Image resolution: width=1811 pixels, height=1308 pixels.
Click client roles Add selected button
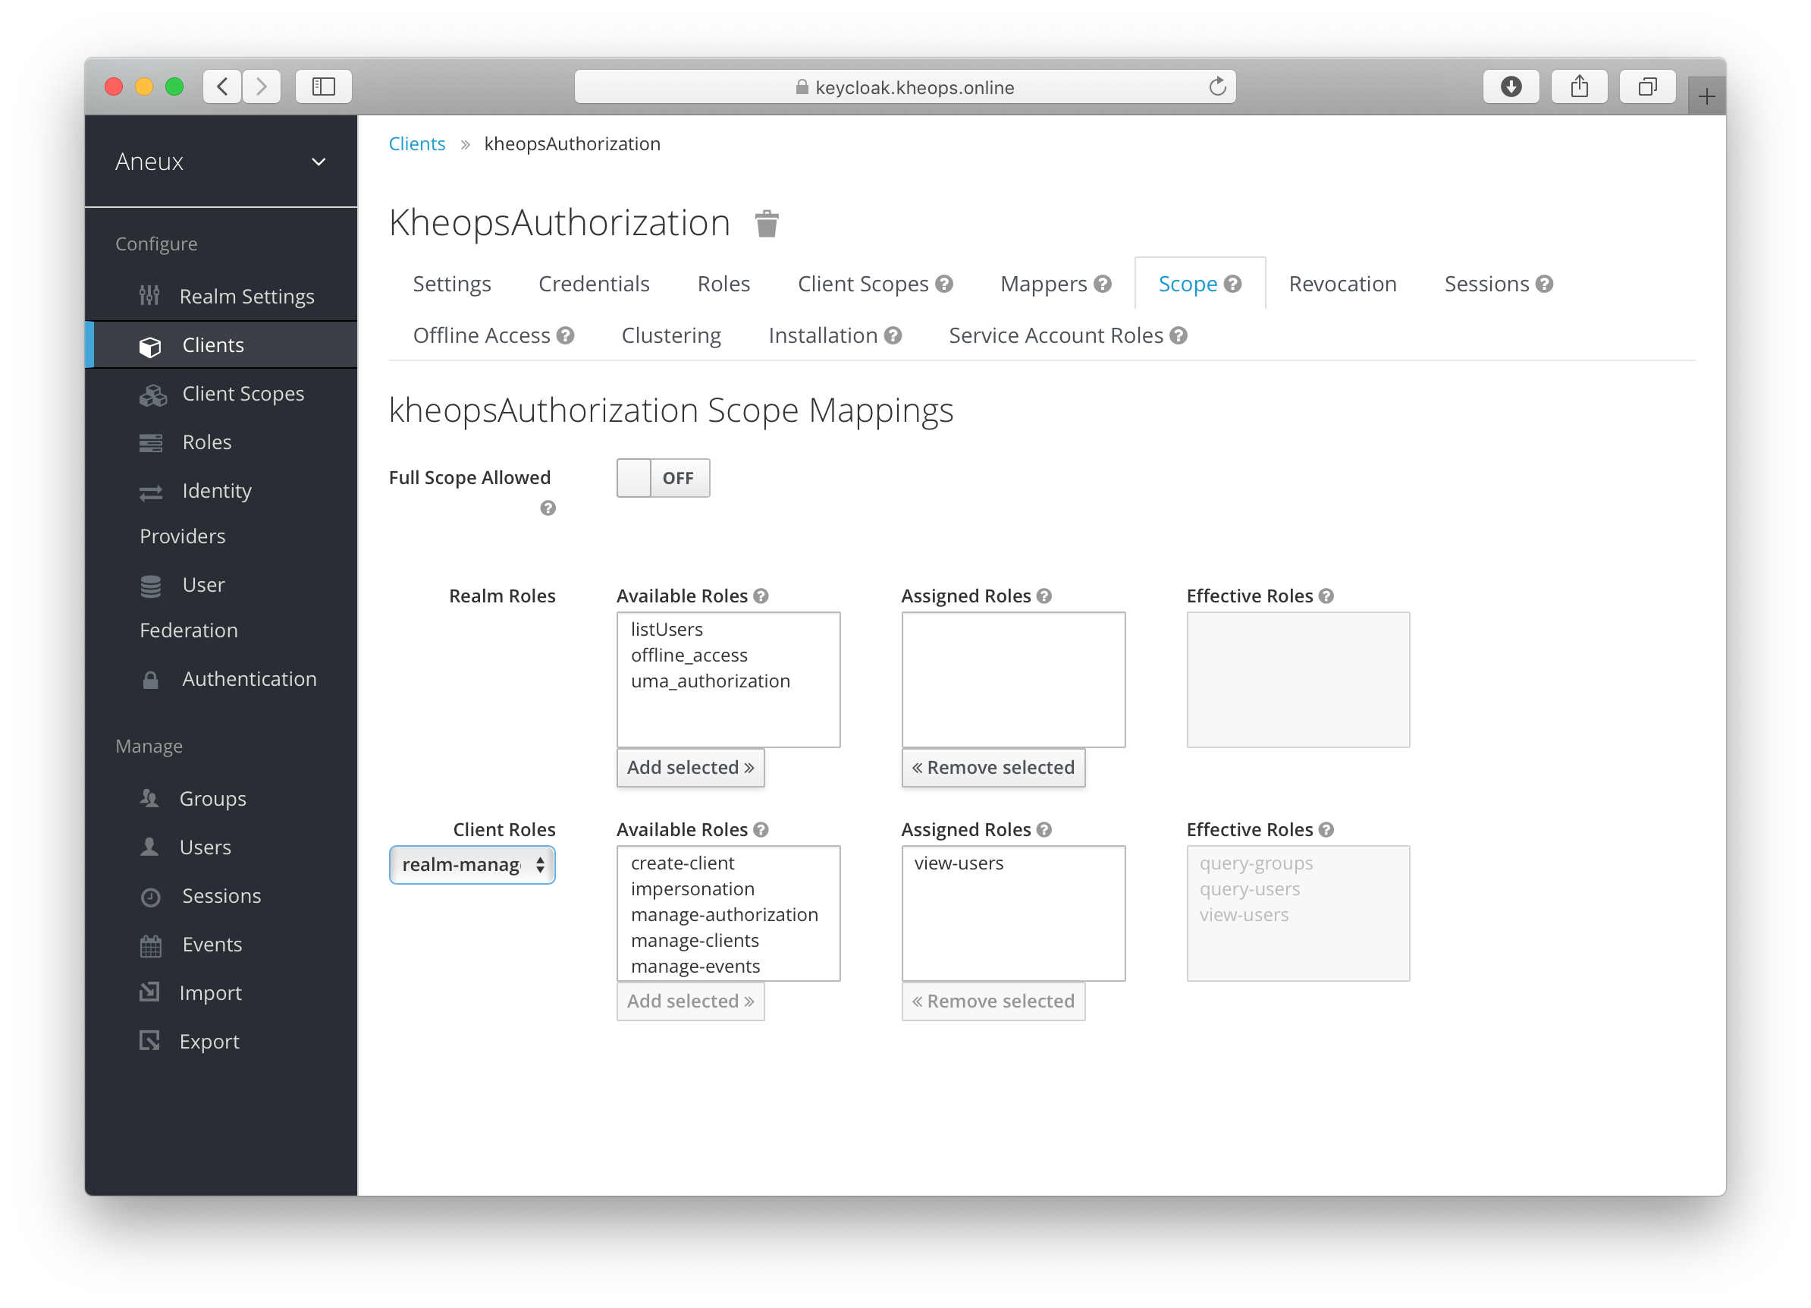[x=690, y=1002]
